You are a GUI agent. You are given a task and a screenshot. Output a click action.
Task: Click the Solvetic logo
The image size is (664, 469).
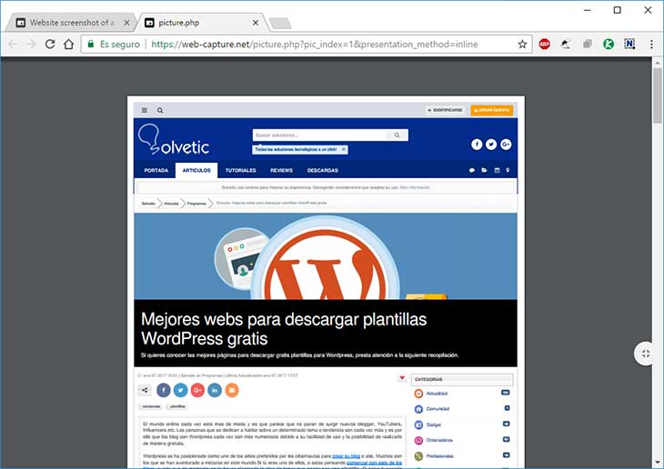[174, 139]
